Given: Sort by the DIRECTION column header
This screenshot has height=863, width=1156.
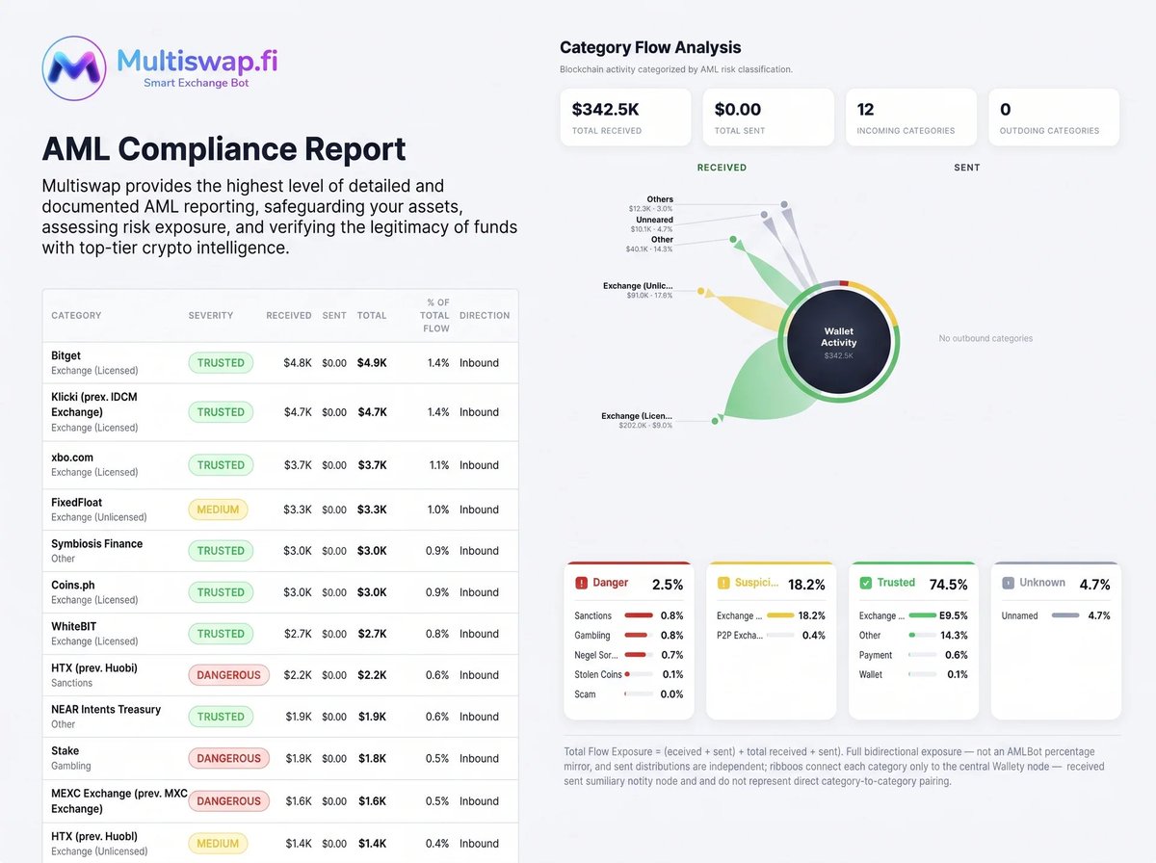Looking at the screenshot, I should pos(485,315).
